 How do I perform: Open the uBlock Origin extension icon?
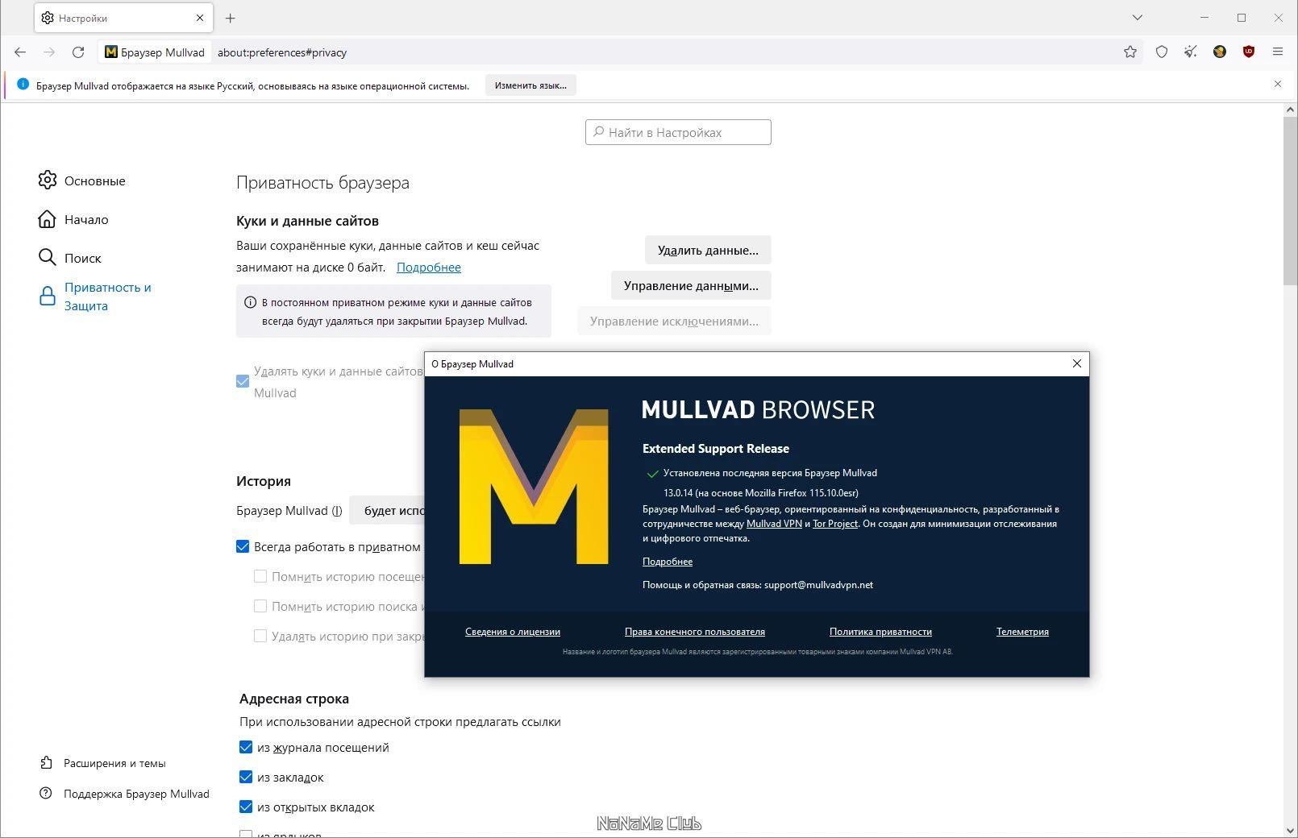click(1249, 52)
